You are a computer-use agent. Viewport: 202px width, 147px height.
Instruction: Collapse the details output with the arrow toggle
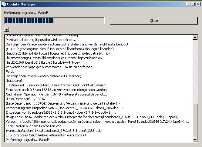tap(7, 29)
